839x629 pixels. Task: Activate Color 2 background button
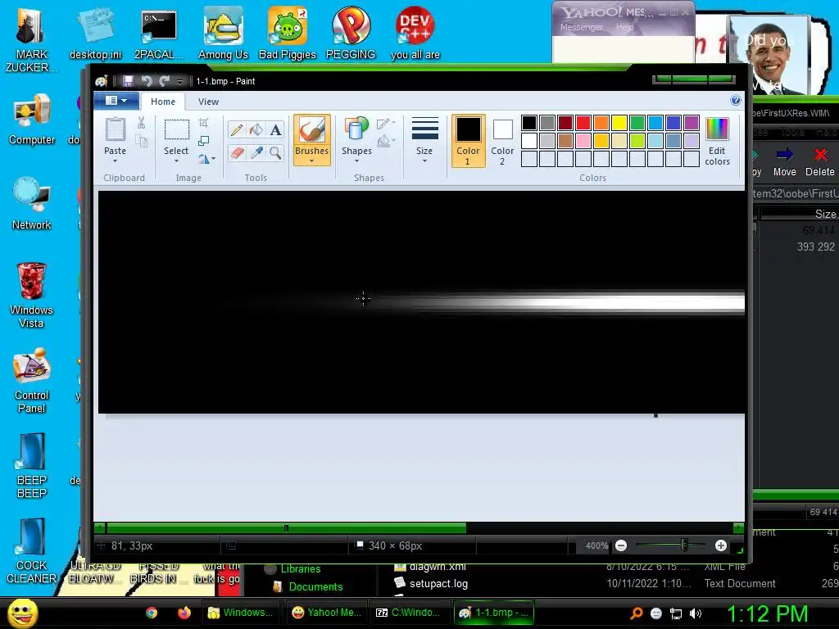pyautogui.click(x=502, y=141)
